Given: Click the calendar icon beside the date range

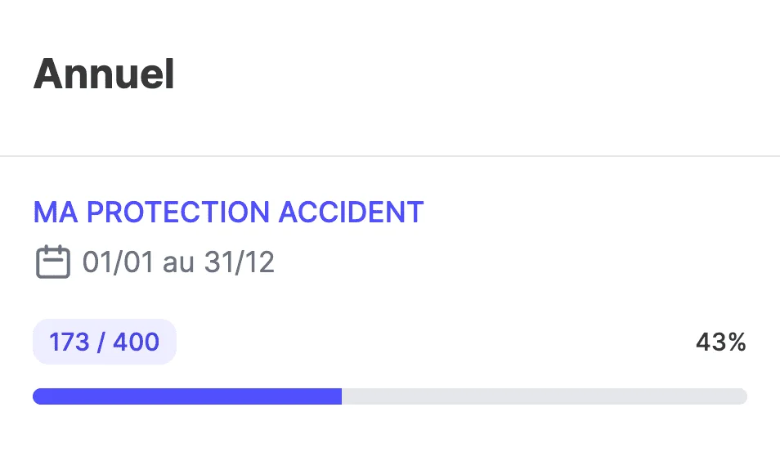Looking at the screenshot, I should coord(52,262).
